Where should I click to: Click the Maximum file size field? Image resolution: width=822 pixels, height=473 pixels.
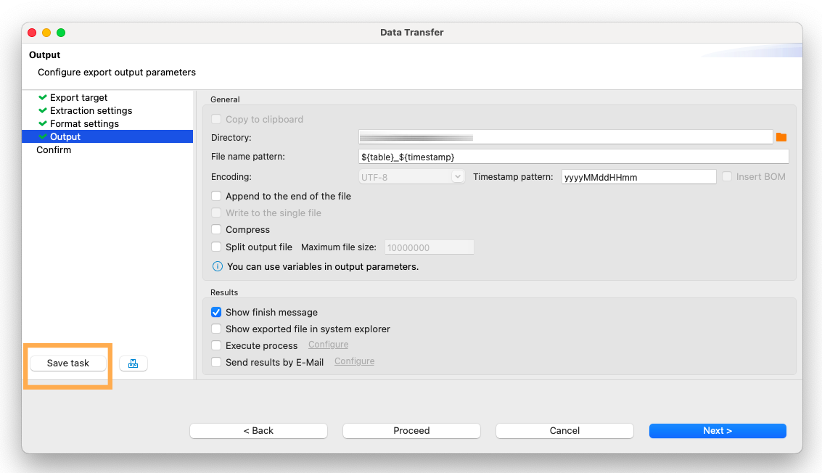click(429, 247)
